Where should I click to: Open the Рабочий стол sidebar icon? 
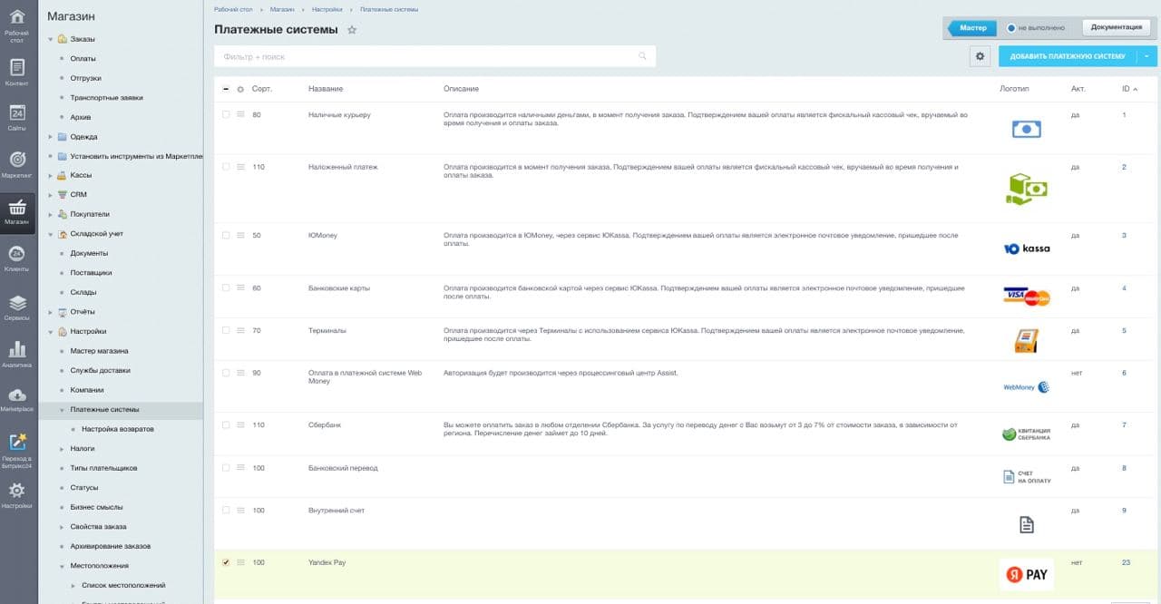(16, 18)
